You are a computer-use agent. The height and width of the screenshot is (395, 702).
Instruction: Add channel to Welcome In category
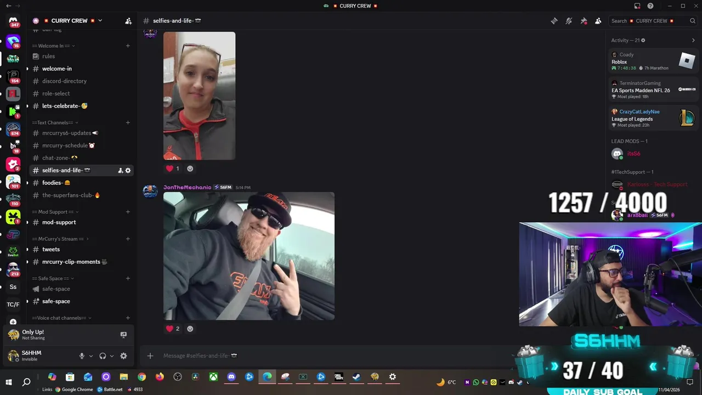[x=128, y=46]
